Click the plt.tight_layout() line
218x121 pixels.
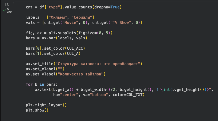click(46, 105)
